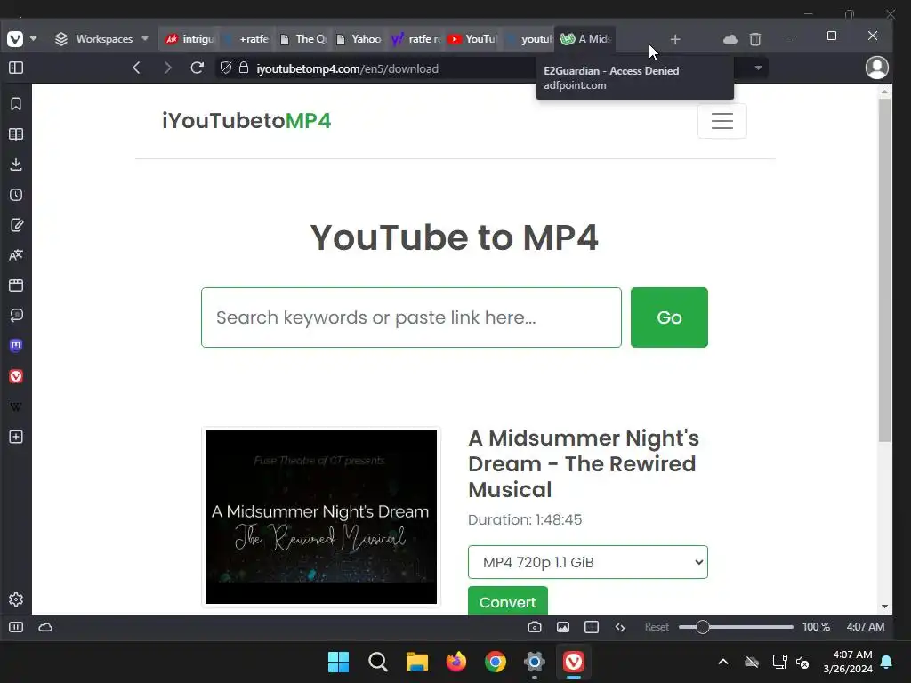The image size is (911, 683).
Task: Click the green Go button
Action: pos(669,317)
